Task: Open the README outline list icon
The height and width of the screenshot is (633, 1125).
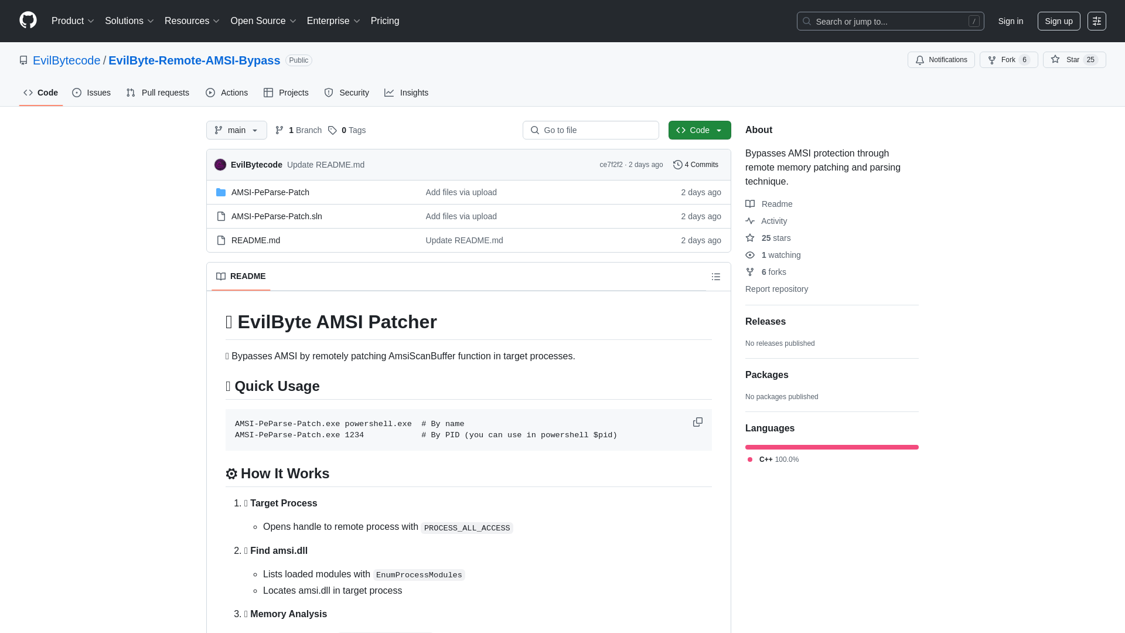Action: click(715, 277)
